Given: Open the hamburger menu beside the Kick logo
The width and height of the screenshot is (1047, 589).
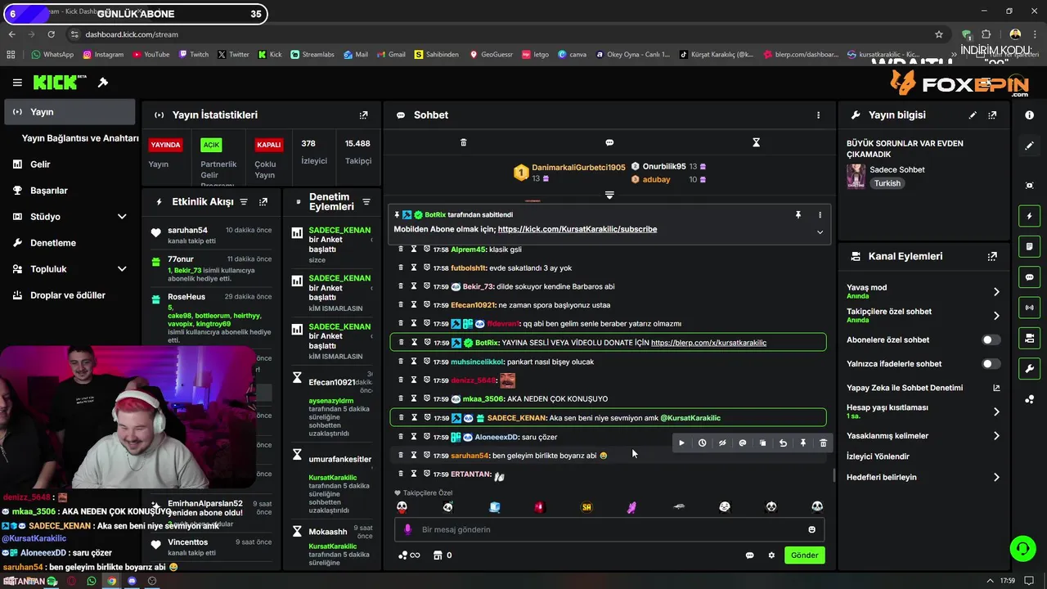Looking at the screenshot, I should pyautogui.click(x=17, y=83).
